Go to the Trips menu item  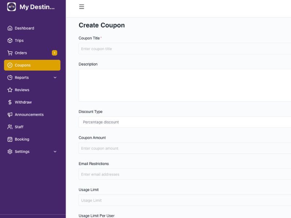[32, 40]
